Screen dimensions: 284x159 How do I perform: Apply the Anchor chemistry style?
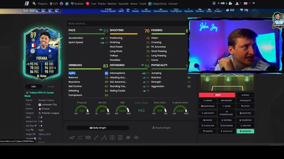coord(245,125)
